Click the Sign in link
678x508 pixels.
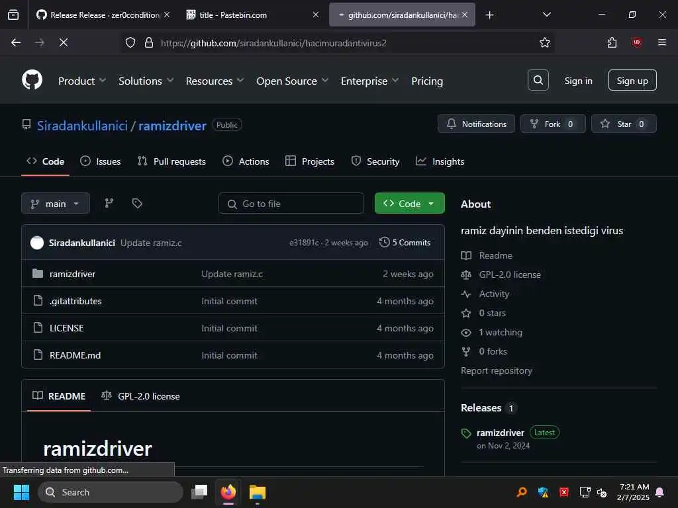(578, 81)
